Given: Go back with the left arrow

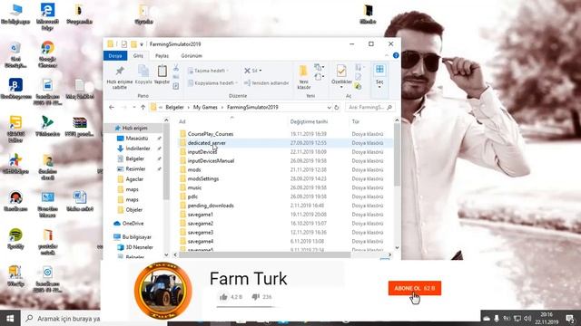Looking at the screenshot, I should (112, 107).
